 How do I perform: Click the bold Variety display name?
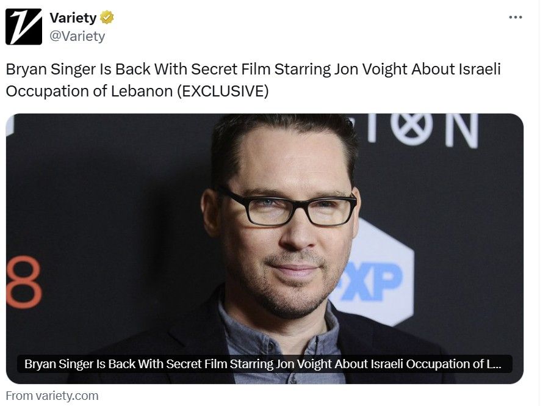click(73, 18)
